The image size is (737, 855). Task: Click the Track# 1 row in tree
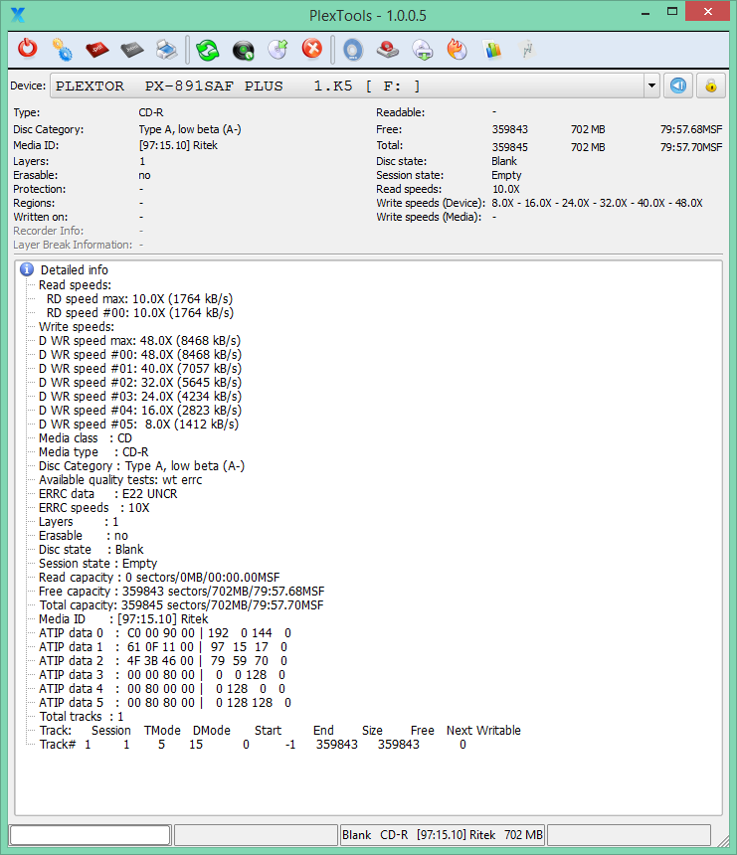(253, 745)
